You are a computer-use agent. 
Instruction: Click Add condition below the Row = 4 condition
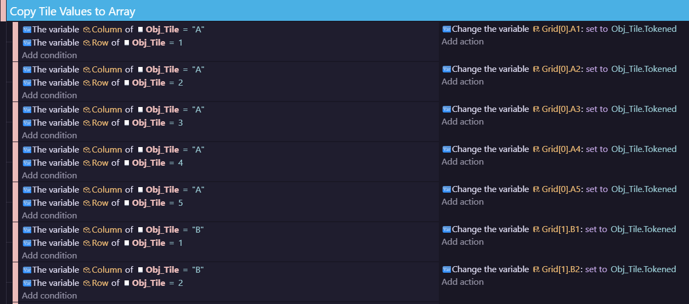(49, 175)
